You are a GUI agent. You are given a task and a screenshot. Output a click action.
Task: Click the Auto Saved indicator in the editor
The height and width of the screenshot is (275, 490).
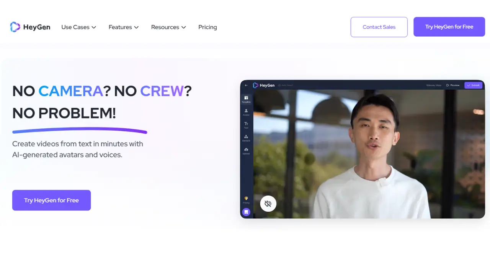pyautogui.click(x=286, y=85)
